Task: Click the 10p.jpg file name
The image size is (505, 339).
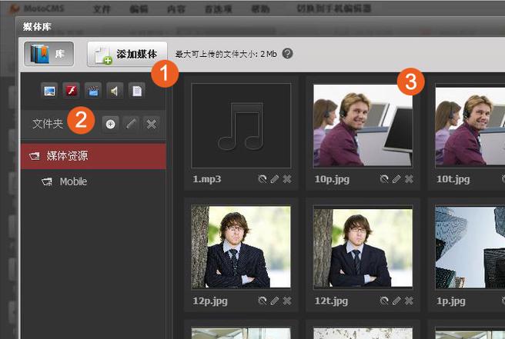Action: point(332,180)
